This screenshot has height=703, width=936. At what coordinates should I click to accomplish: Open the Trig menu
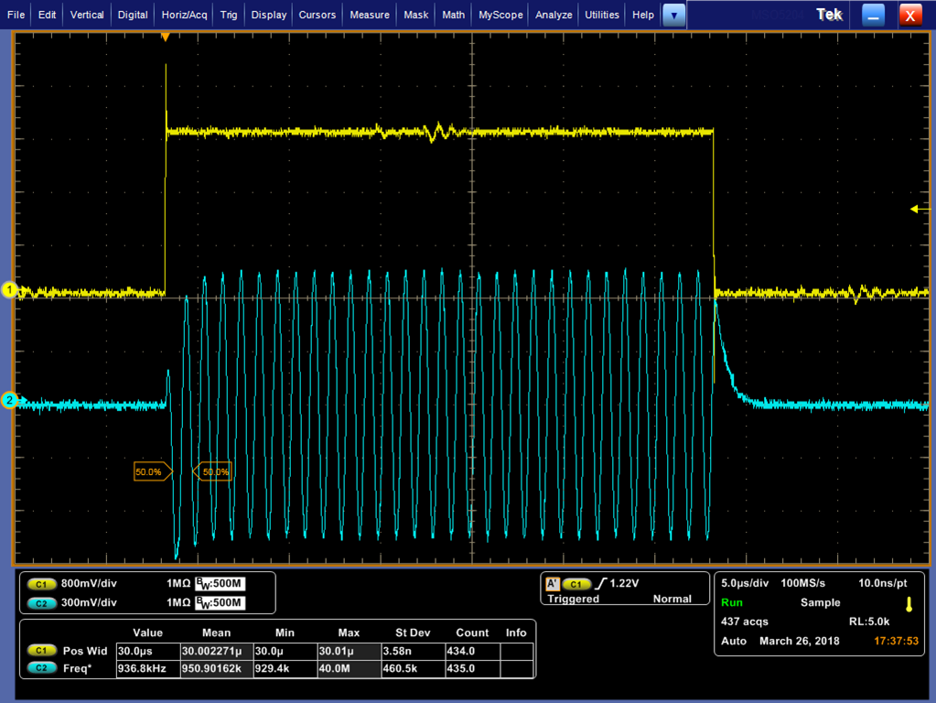pos(229,15)
